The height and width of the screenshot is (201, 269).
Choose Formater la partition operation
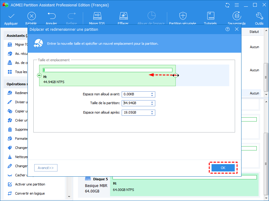click(x=17, y=139)
